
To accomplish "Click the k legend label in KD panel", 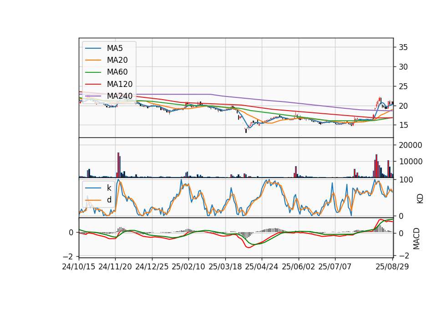I will tap(109, 188).
